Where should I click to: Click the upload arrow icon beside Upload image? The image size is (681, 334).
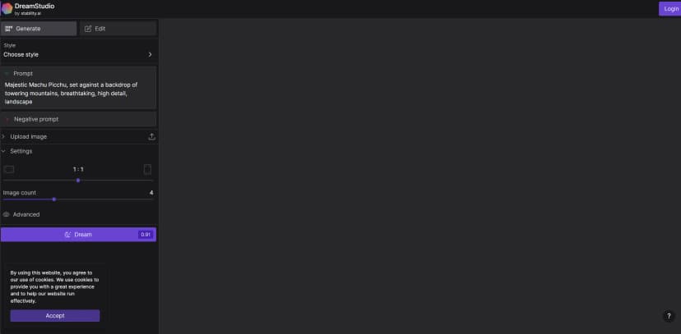point(151,136)
